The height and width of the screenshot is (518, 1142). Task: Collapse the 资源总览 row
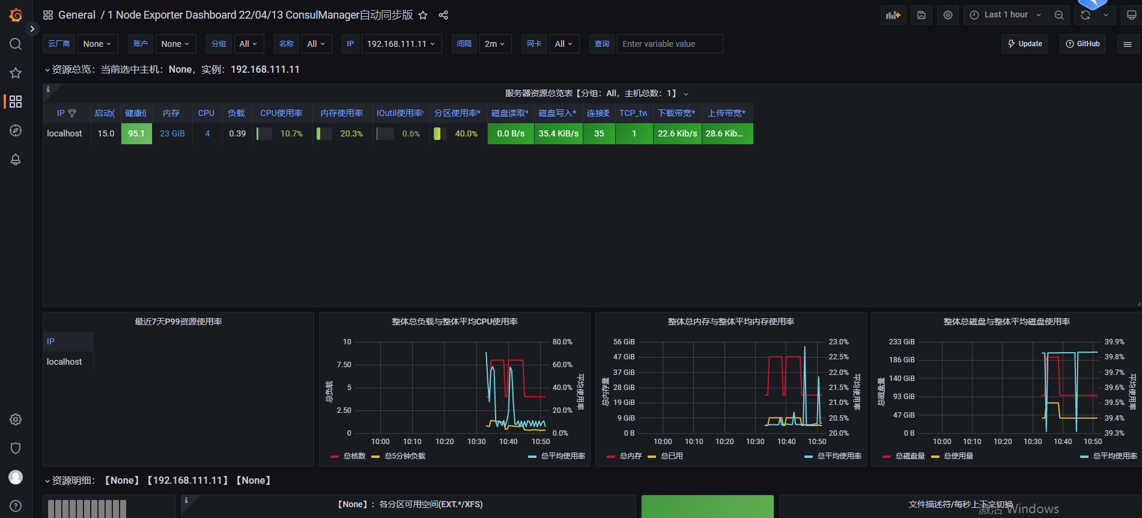tap(47, 70)
